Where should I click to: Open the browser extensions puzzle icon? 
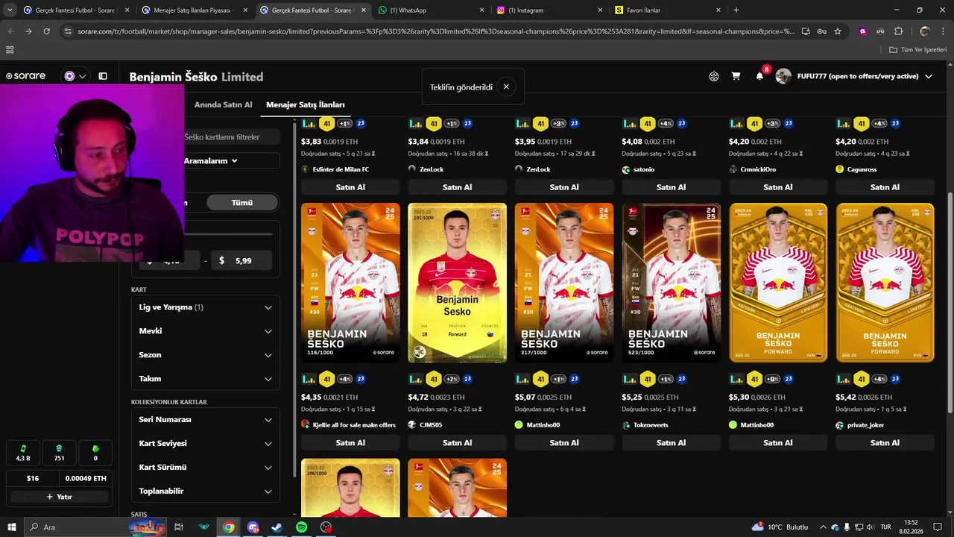898,31
